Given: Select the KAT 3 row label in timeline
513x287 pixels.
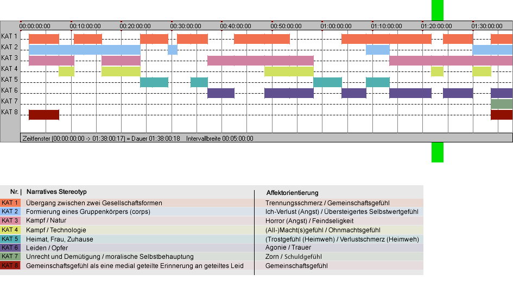Looking at the screenshot, I should 9,58.
